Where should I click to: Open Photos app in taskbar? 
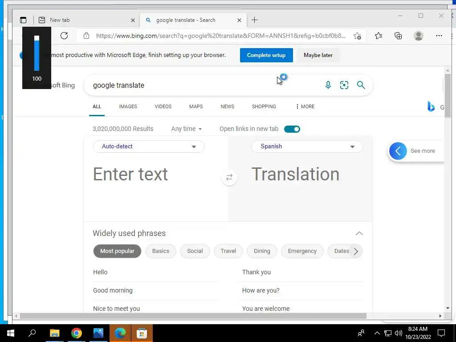click(98, 333)
